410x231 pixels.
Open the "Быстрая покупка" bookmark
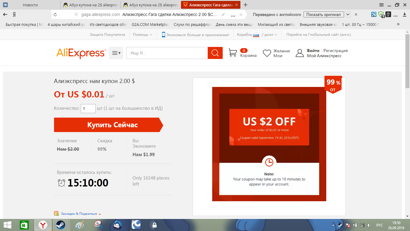coord(24,25)
